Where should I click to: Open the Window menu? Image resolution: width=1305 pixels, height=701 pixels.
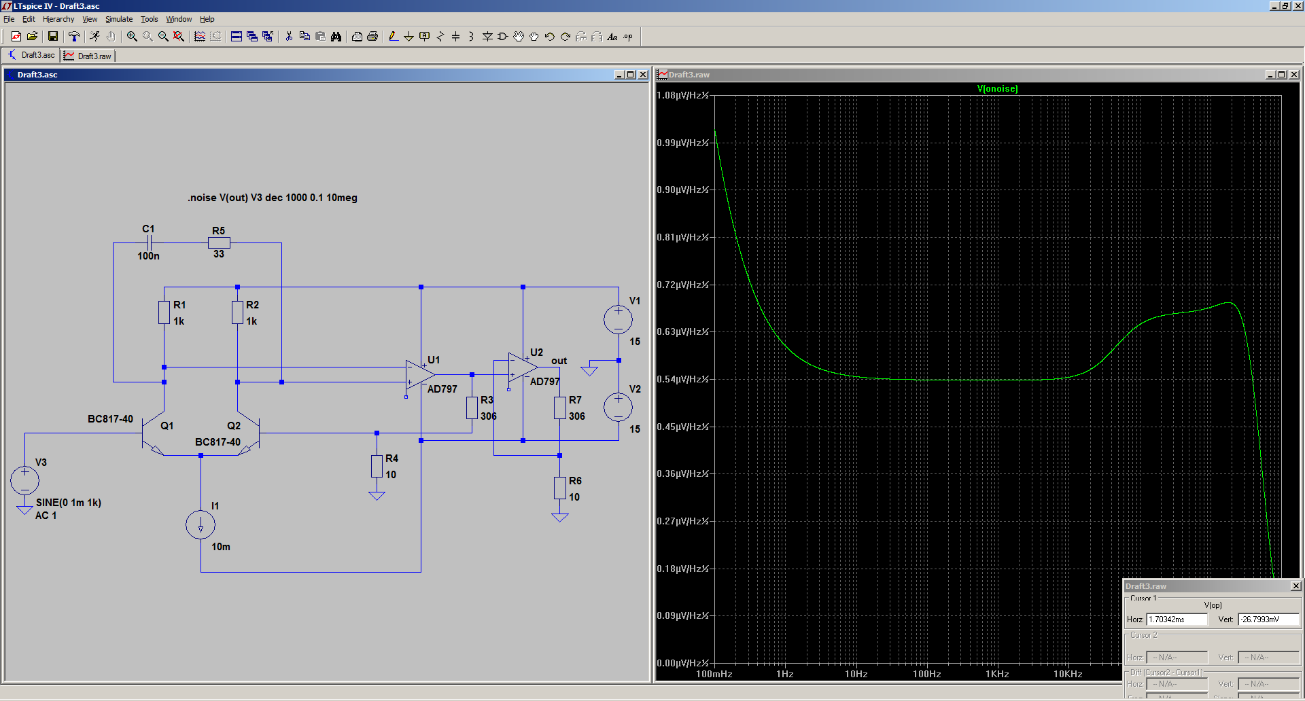click(179, 19)
